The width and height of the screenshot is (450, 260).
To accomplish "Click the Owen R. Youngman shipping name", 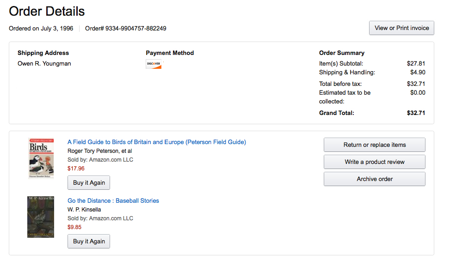I will pyautogui.click(x=44, y=64).
